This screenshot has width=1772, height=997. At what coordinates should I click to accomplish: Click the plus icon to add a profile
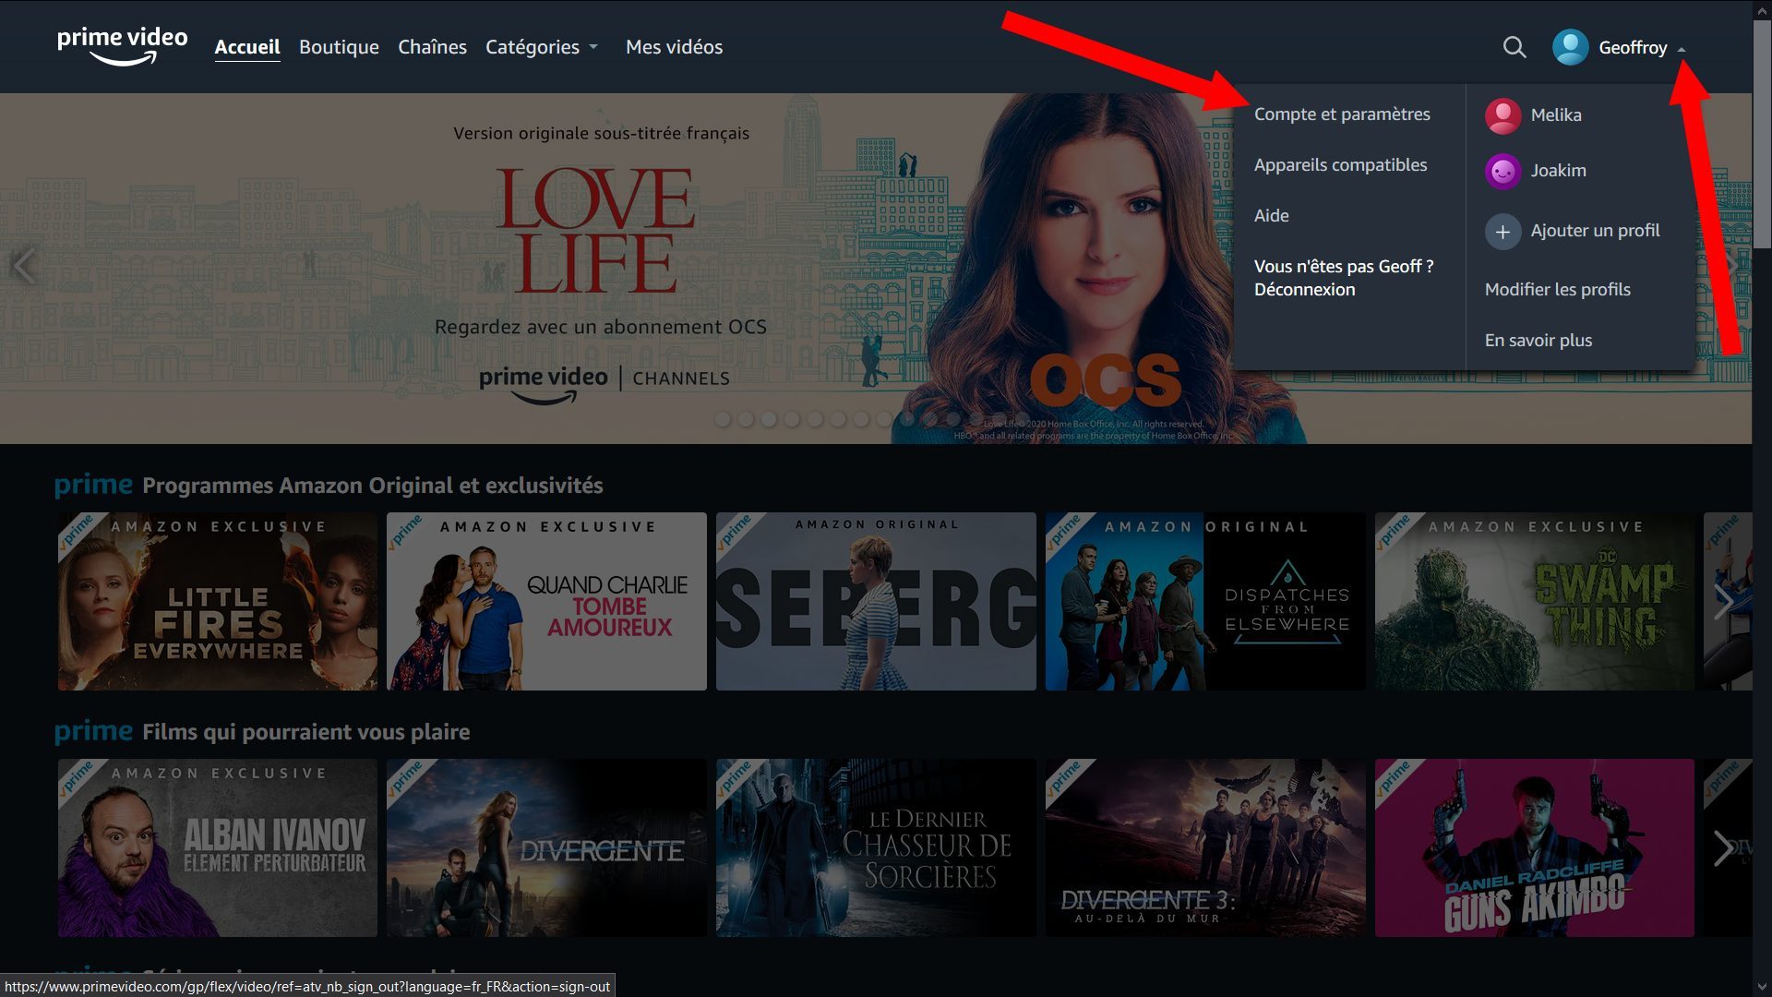click(x=1503, y=231)
